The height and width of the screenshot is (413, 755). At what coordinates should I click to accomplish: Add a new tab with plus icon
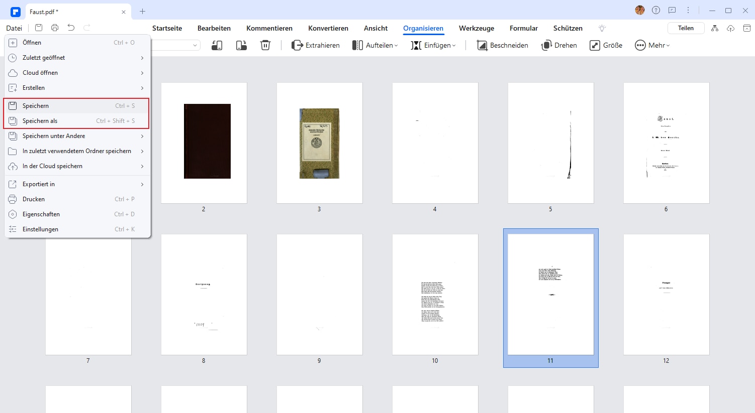click(x=142, y=11)
